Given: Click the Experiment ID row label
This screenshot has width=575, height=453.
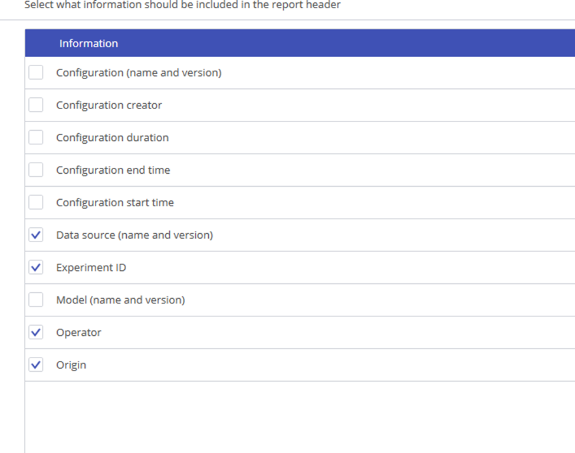Looking at the screenshot, I should [91, 267].
